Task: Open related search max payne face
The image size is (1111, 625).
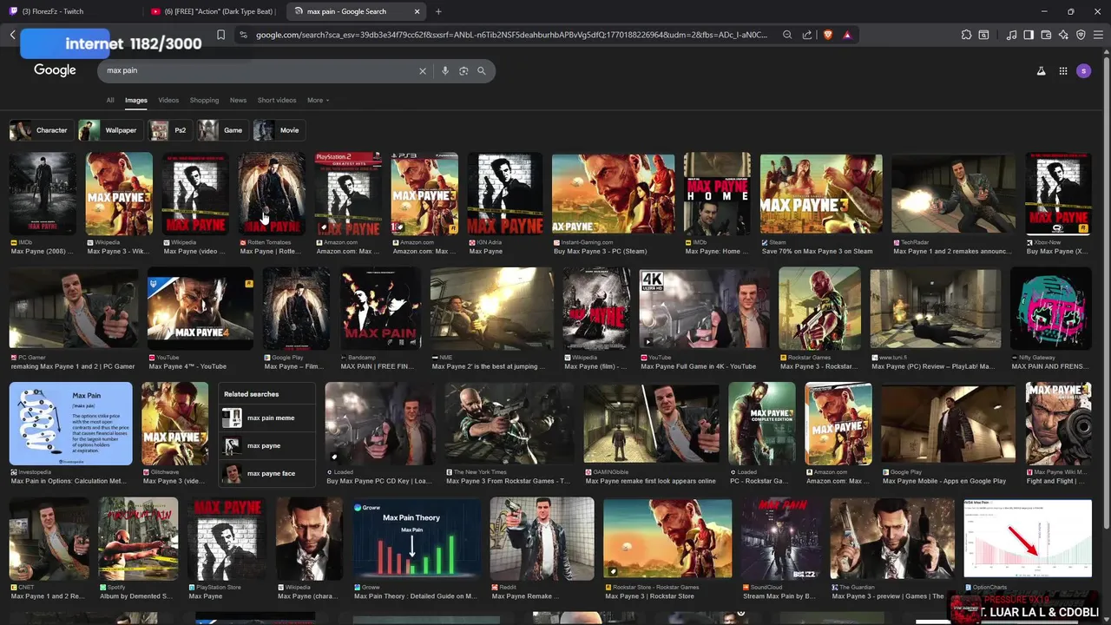Action: pos(266,474)
